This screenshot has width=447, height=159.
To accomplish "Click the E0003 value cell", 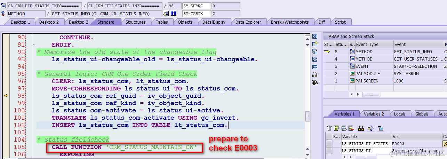I will [x=416, y=144].
